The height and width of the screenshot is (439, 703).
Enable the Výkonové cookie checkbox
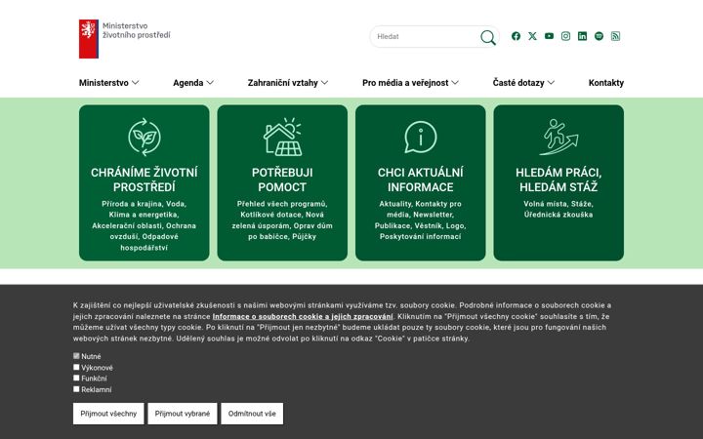coord(76,368)
